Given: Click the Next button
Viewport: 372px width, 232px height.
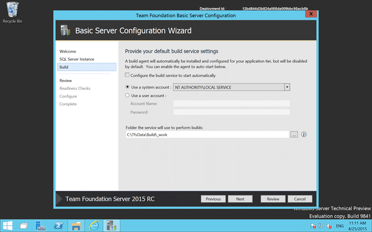Looking at the screenshot, I should click(x=240, y=199).
